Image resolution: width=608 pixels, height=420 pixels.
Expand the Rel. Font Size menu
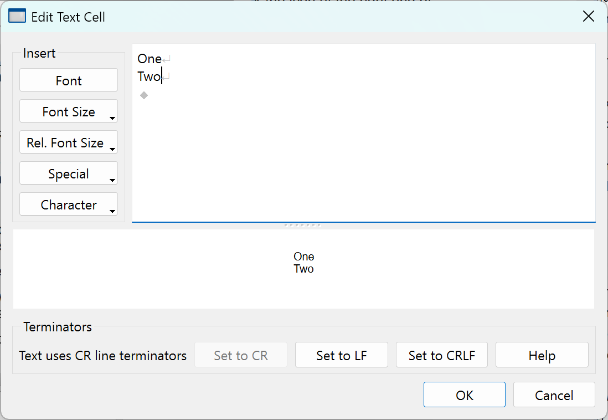pyautogui.click(x=69, y=142)
